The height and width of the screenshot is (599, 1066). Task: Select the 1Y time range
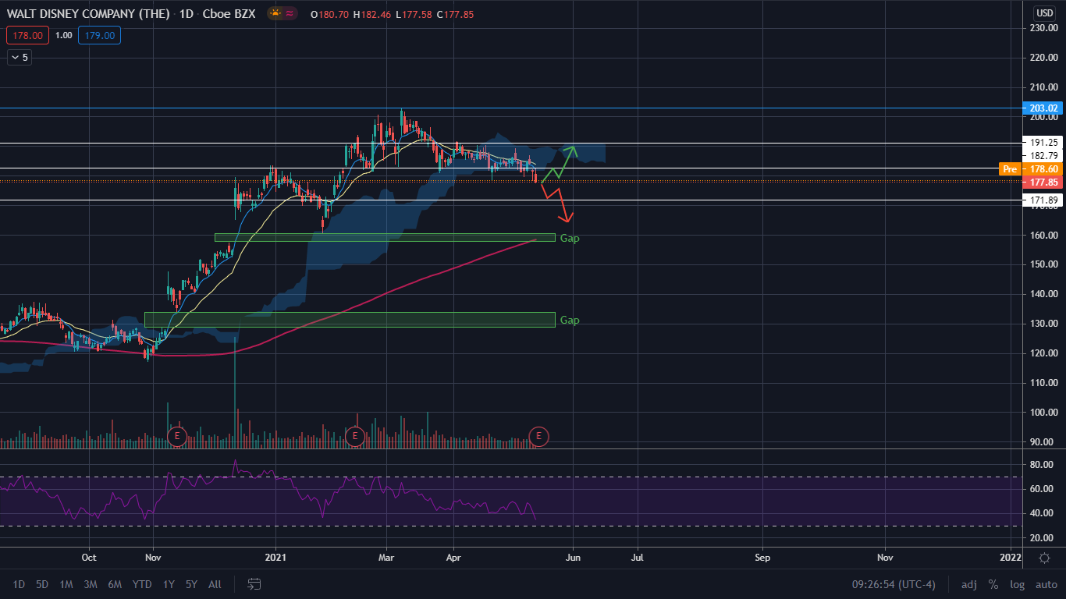coord(169,584)
